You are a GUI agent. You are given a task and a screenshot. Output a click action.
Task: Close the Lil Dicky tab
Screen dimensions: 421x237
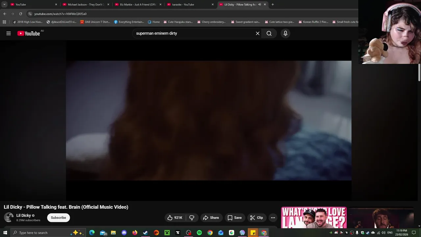click(265, 5)
